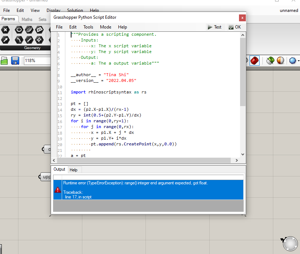The height and width of the screenshot is (254, 300).
Task: Select the spiral Curve parameter icon
Action: [29, 30]
